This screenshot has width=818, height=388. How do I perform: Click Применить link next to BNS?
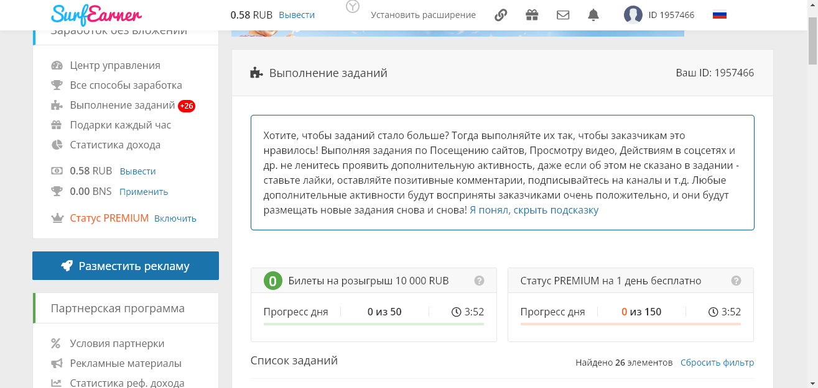(x=144, y=192)
